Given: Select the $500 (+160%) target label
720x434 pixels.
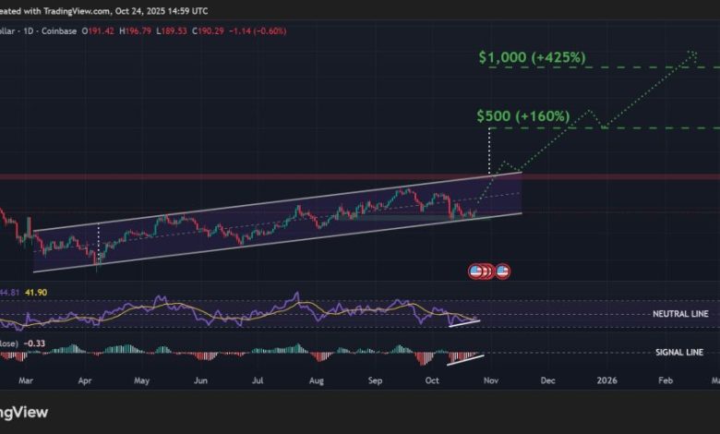Looking at the screenshot, I should 522,116.
